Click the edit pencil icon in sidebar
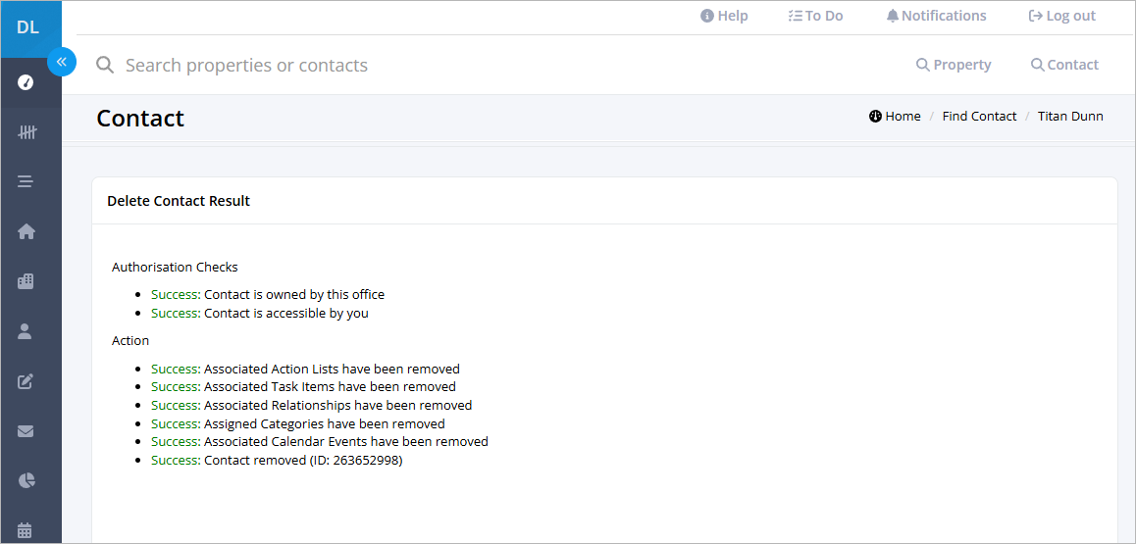 [x=26, y=381]
